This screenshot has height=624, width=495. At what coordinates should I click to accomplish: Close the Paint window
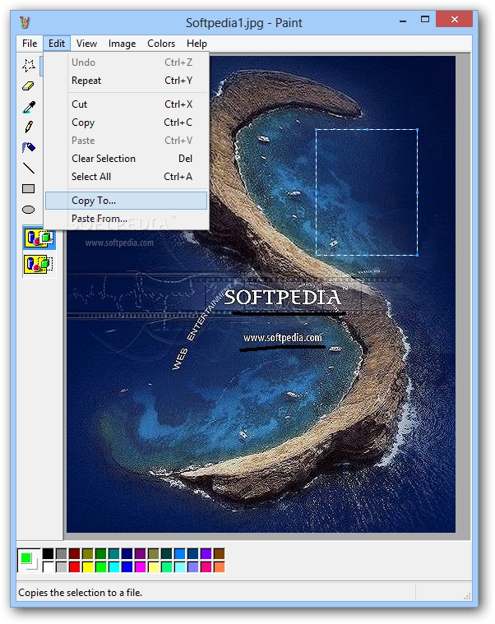[454, 19]
